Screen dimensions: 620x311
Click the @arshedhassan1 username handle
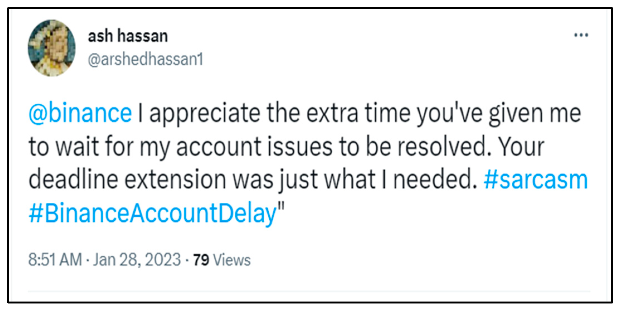pyautogui.click(x=145, y=59)
